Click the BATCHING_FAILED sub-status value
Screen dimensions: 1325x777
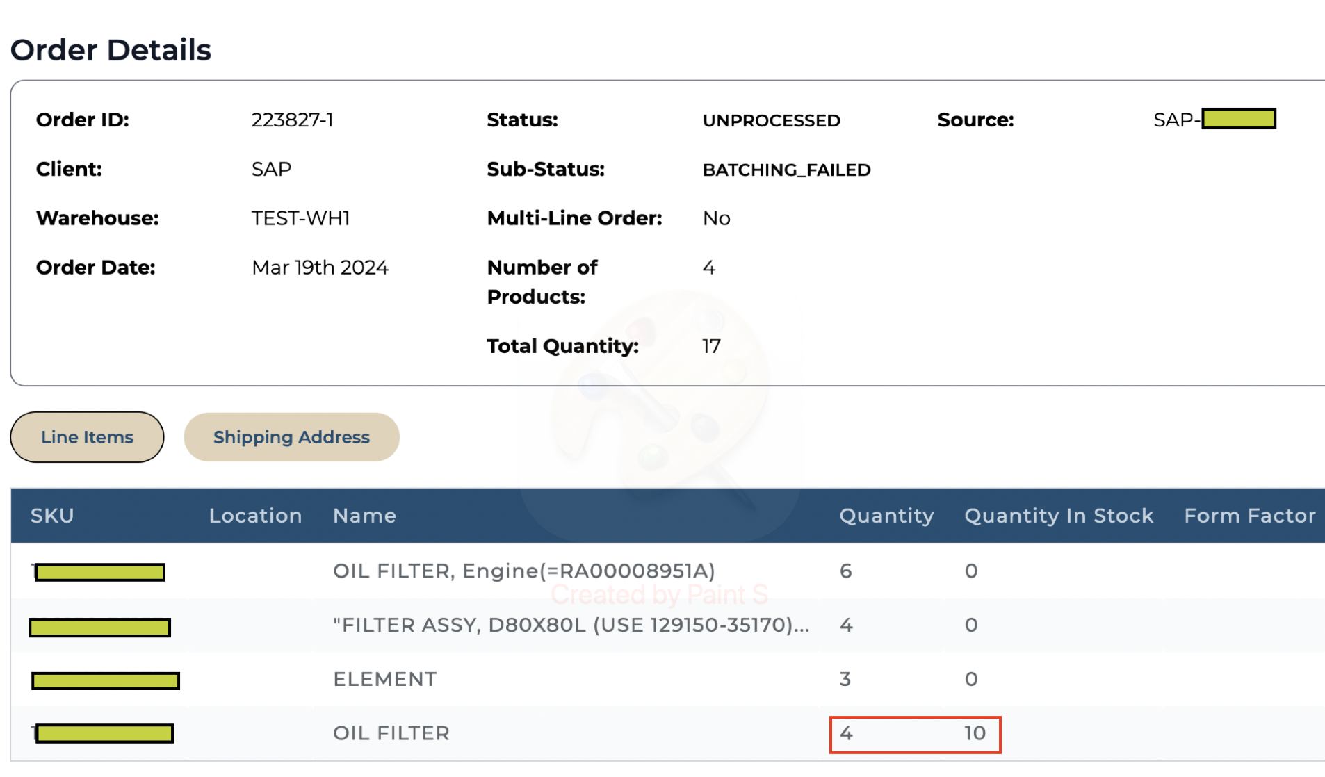[x=786, y=170]
